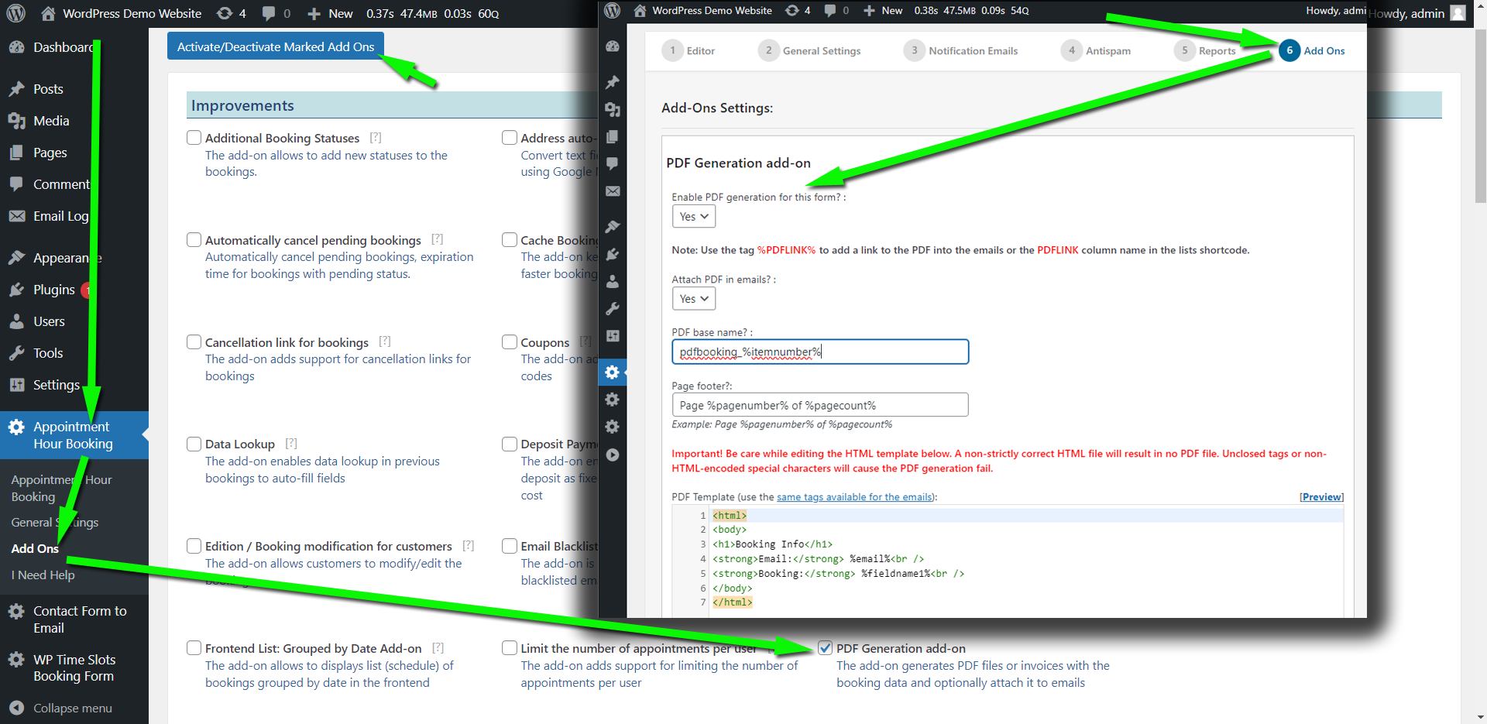Open Enable PDF generation Yes dropdown

pyautogui.click(x=694, y=217)
